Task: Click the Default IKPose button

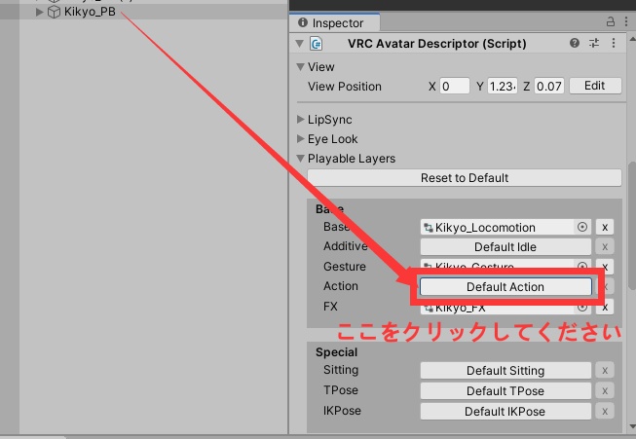Action: (505, 412)
